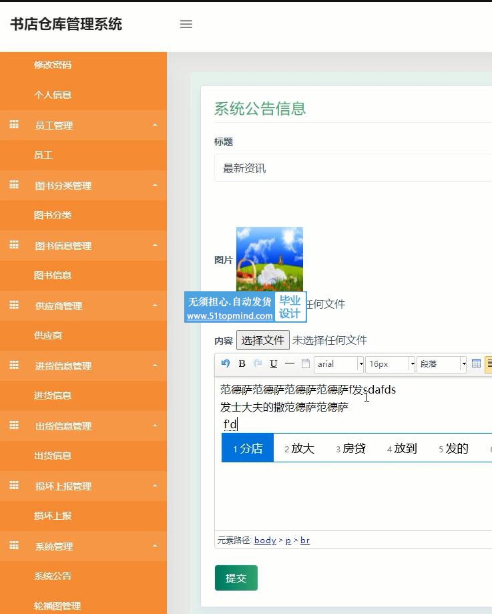
Task: Collapse the 图书信息管理 section arrow
Action: click(155, 245)
